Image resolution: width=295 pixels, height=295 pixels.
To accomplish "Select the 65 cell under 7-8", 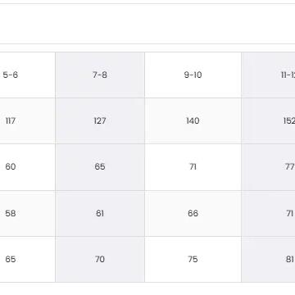I will [100, 167].
